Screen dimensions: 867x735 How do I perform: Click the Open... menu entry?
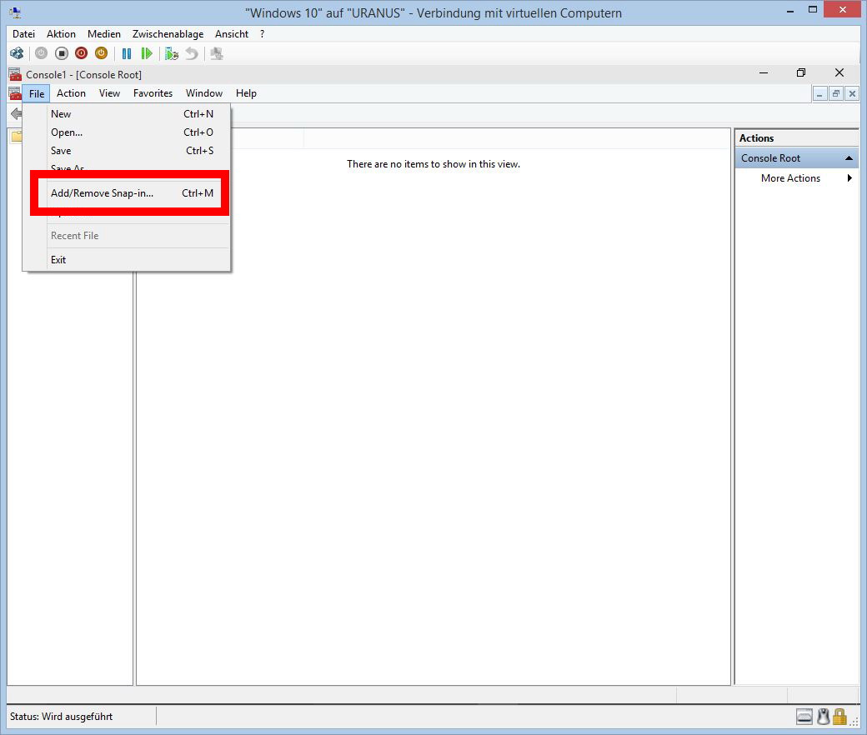point(67,132)
